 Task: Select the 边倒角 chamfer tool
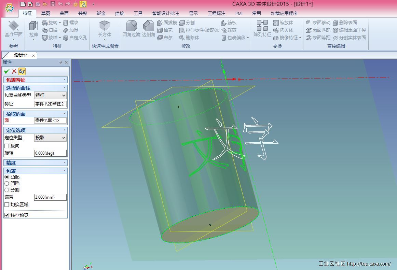coord(149,27)
